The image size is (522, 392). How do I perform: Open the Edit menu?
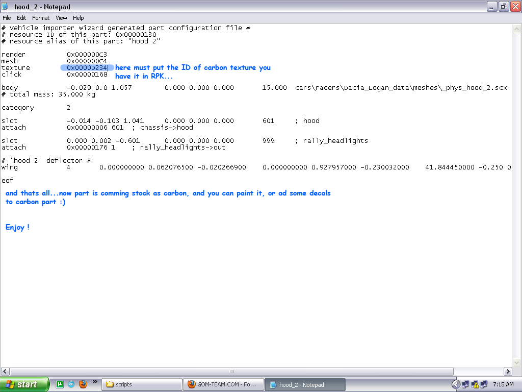point(21,18)
